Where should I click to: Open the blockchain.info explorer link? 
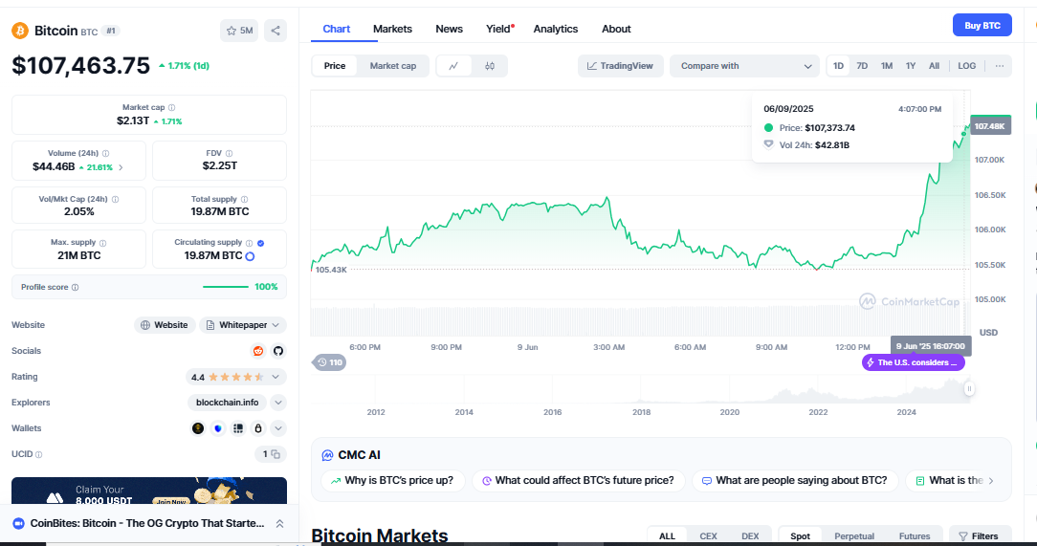pyautogui.click(x=228, y=403)
